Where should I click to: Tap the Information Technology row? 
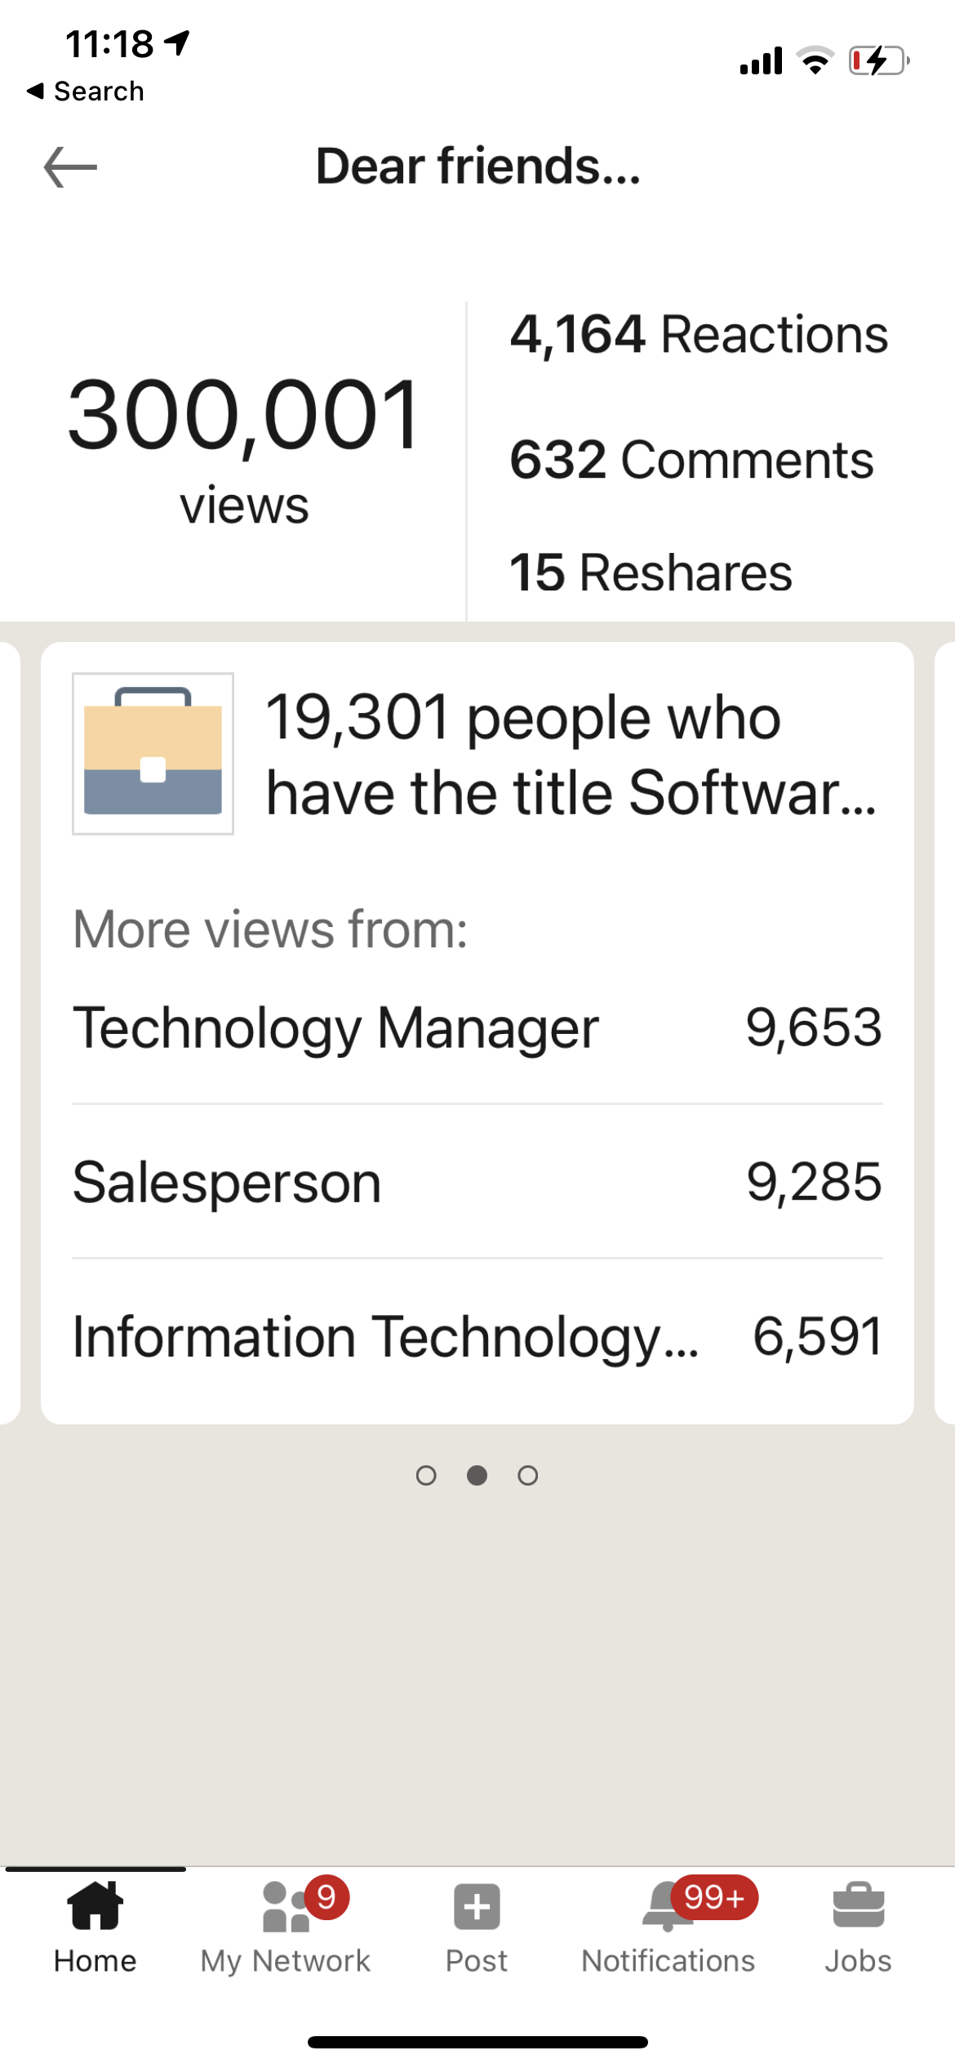(x=477, y=1337)
